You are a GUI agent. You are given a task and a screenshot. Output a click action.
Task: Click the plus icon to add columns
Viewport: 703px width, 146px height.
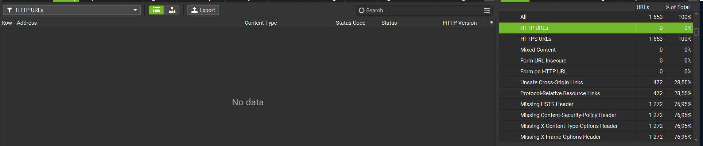[492, 23]
